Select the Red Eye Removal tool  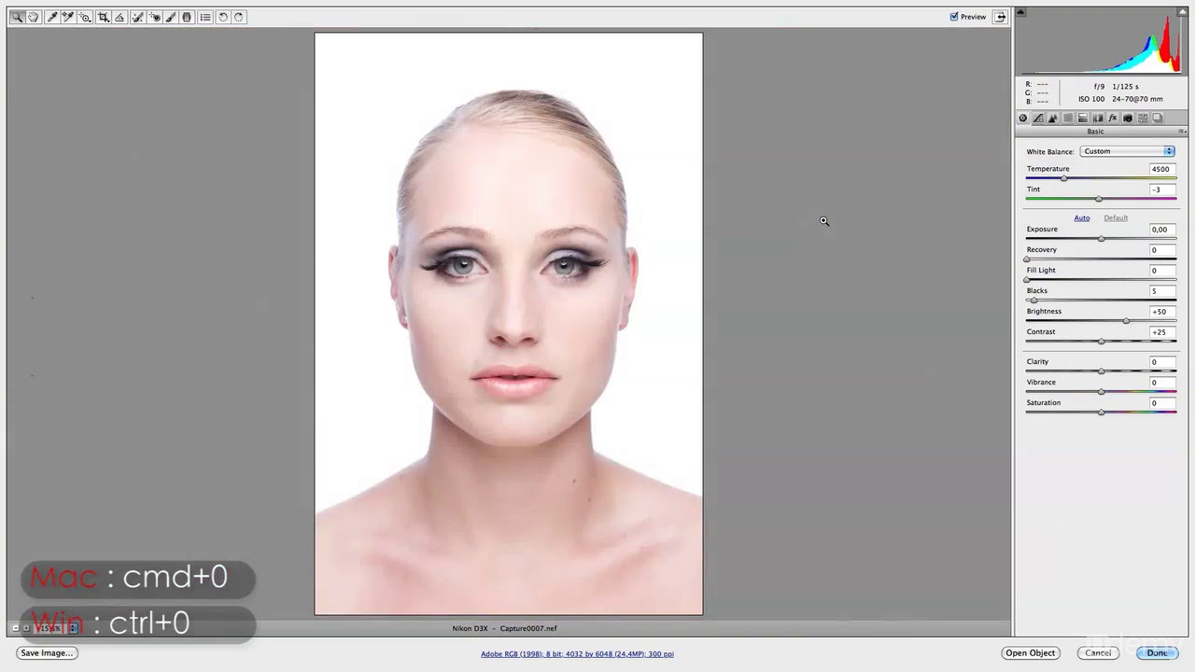pos(155,17)
